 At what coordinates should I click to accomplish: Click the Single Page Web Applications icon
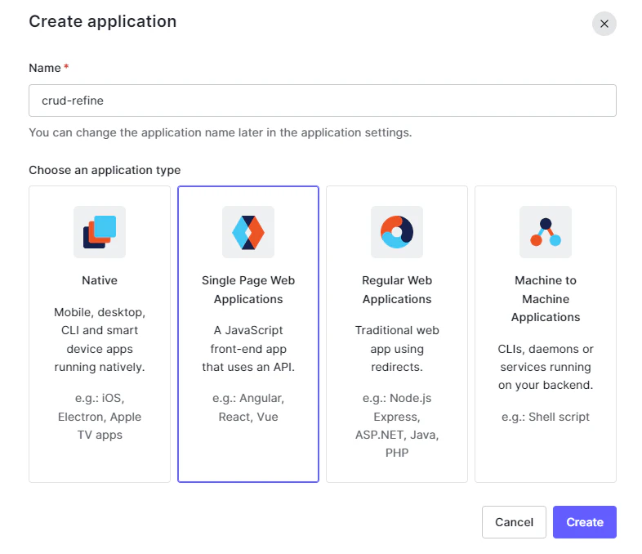click(248, 232)
